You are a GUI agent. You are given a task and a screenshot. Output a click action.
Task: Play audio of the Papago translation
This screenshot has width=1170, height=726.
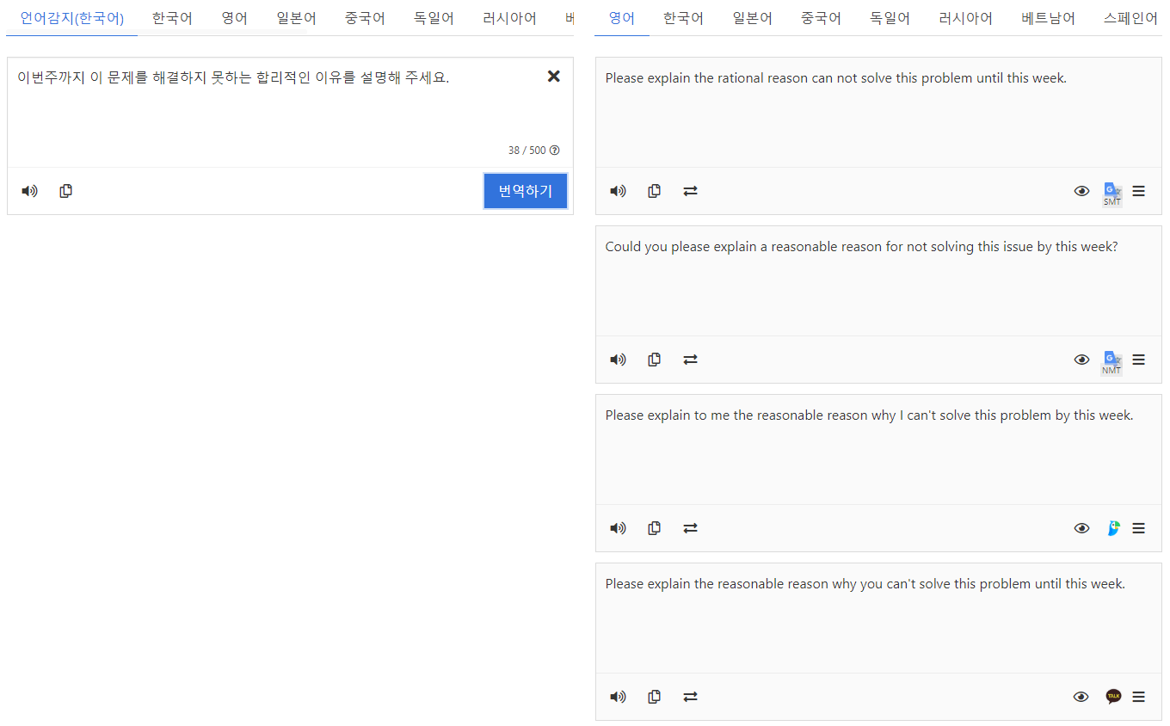point(618,527)
